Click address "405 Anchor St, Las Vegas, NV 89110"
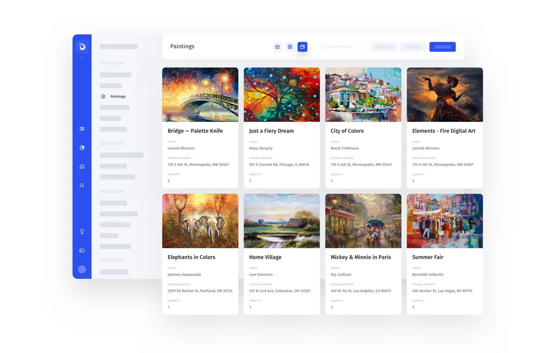556x353 pixels. click(x=442, y=291)
